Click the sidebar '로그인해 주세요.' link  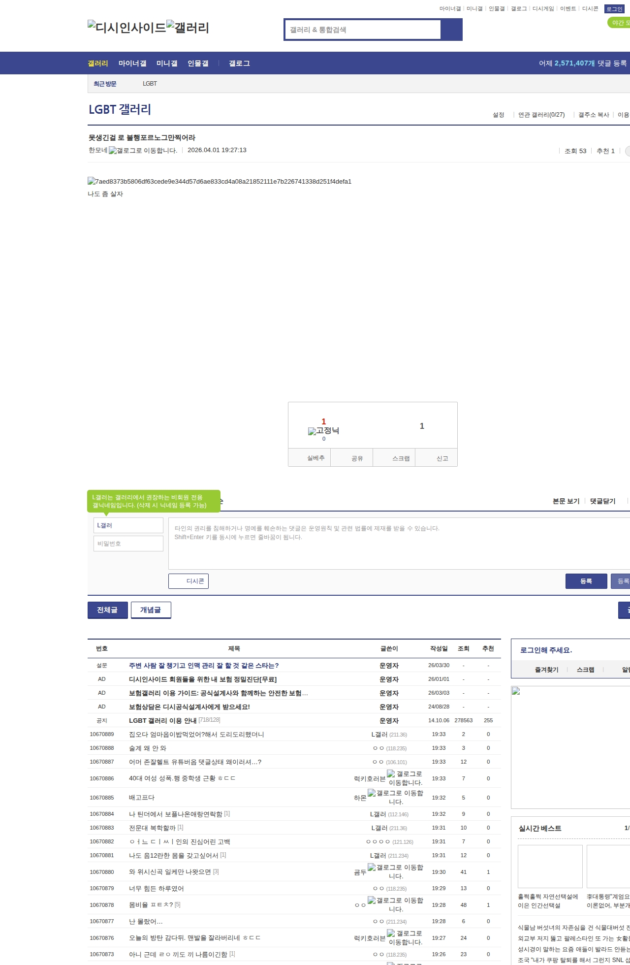pyautogui.click(x=546, y=650)
